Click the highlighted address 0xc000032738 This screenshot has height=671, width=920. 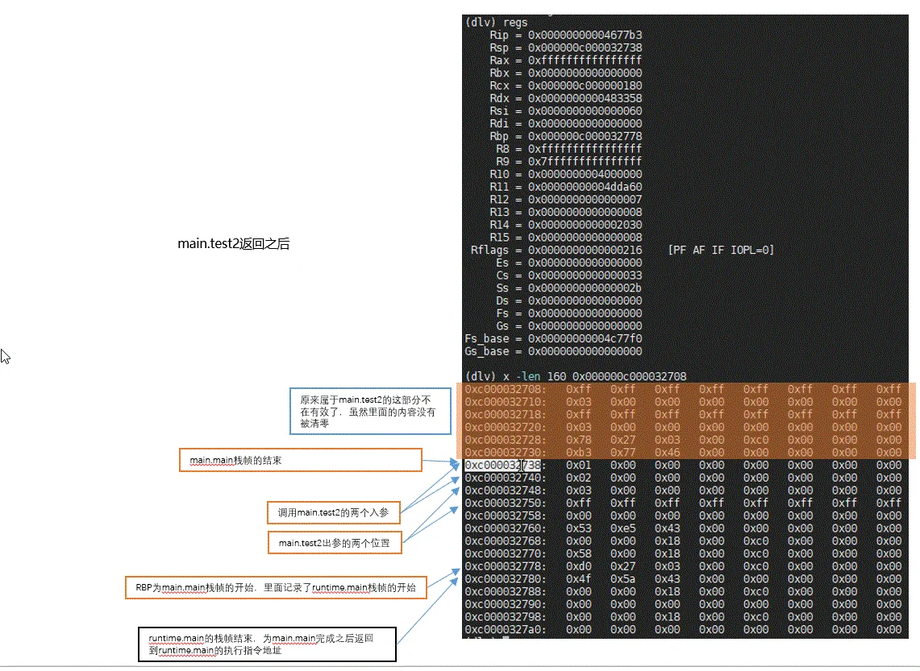[x=503, y=466]
